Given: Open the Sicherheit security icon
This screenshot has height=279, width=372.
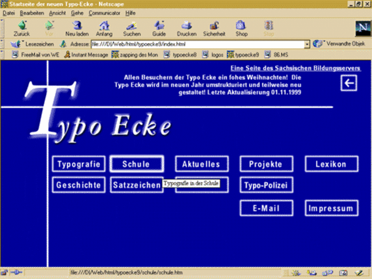Looking at the screenshot, I should [214, 25].
